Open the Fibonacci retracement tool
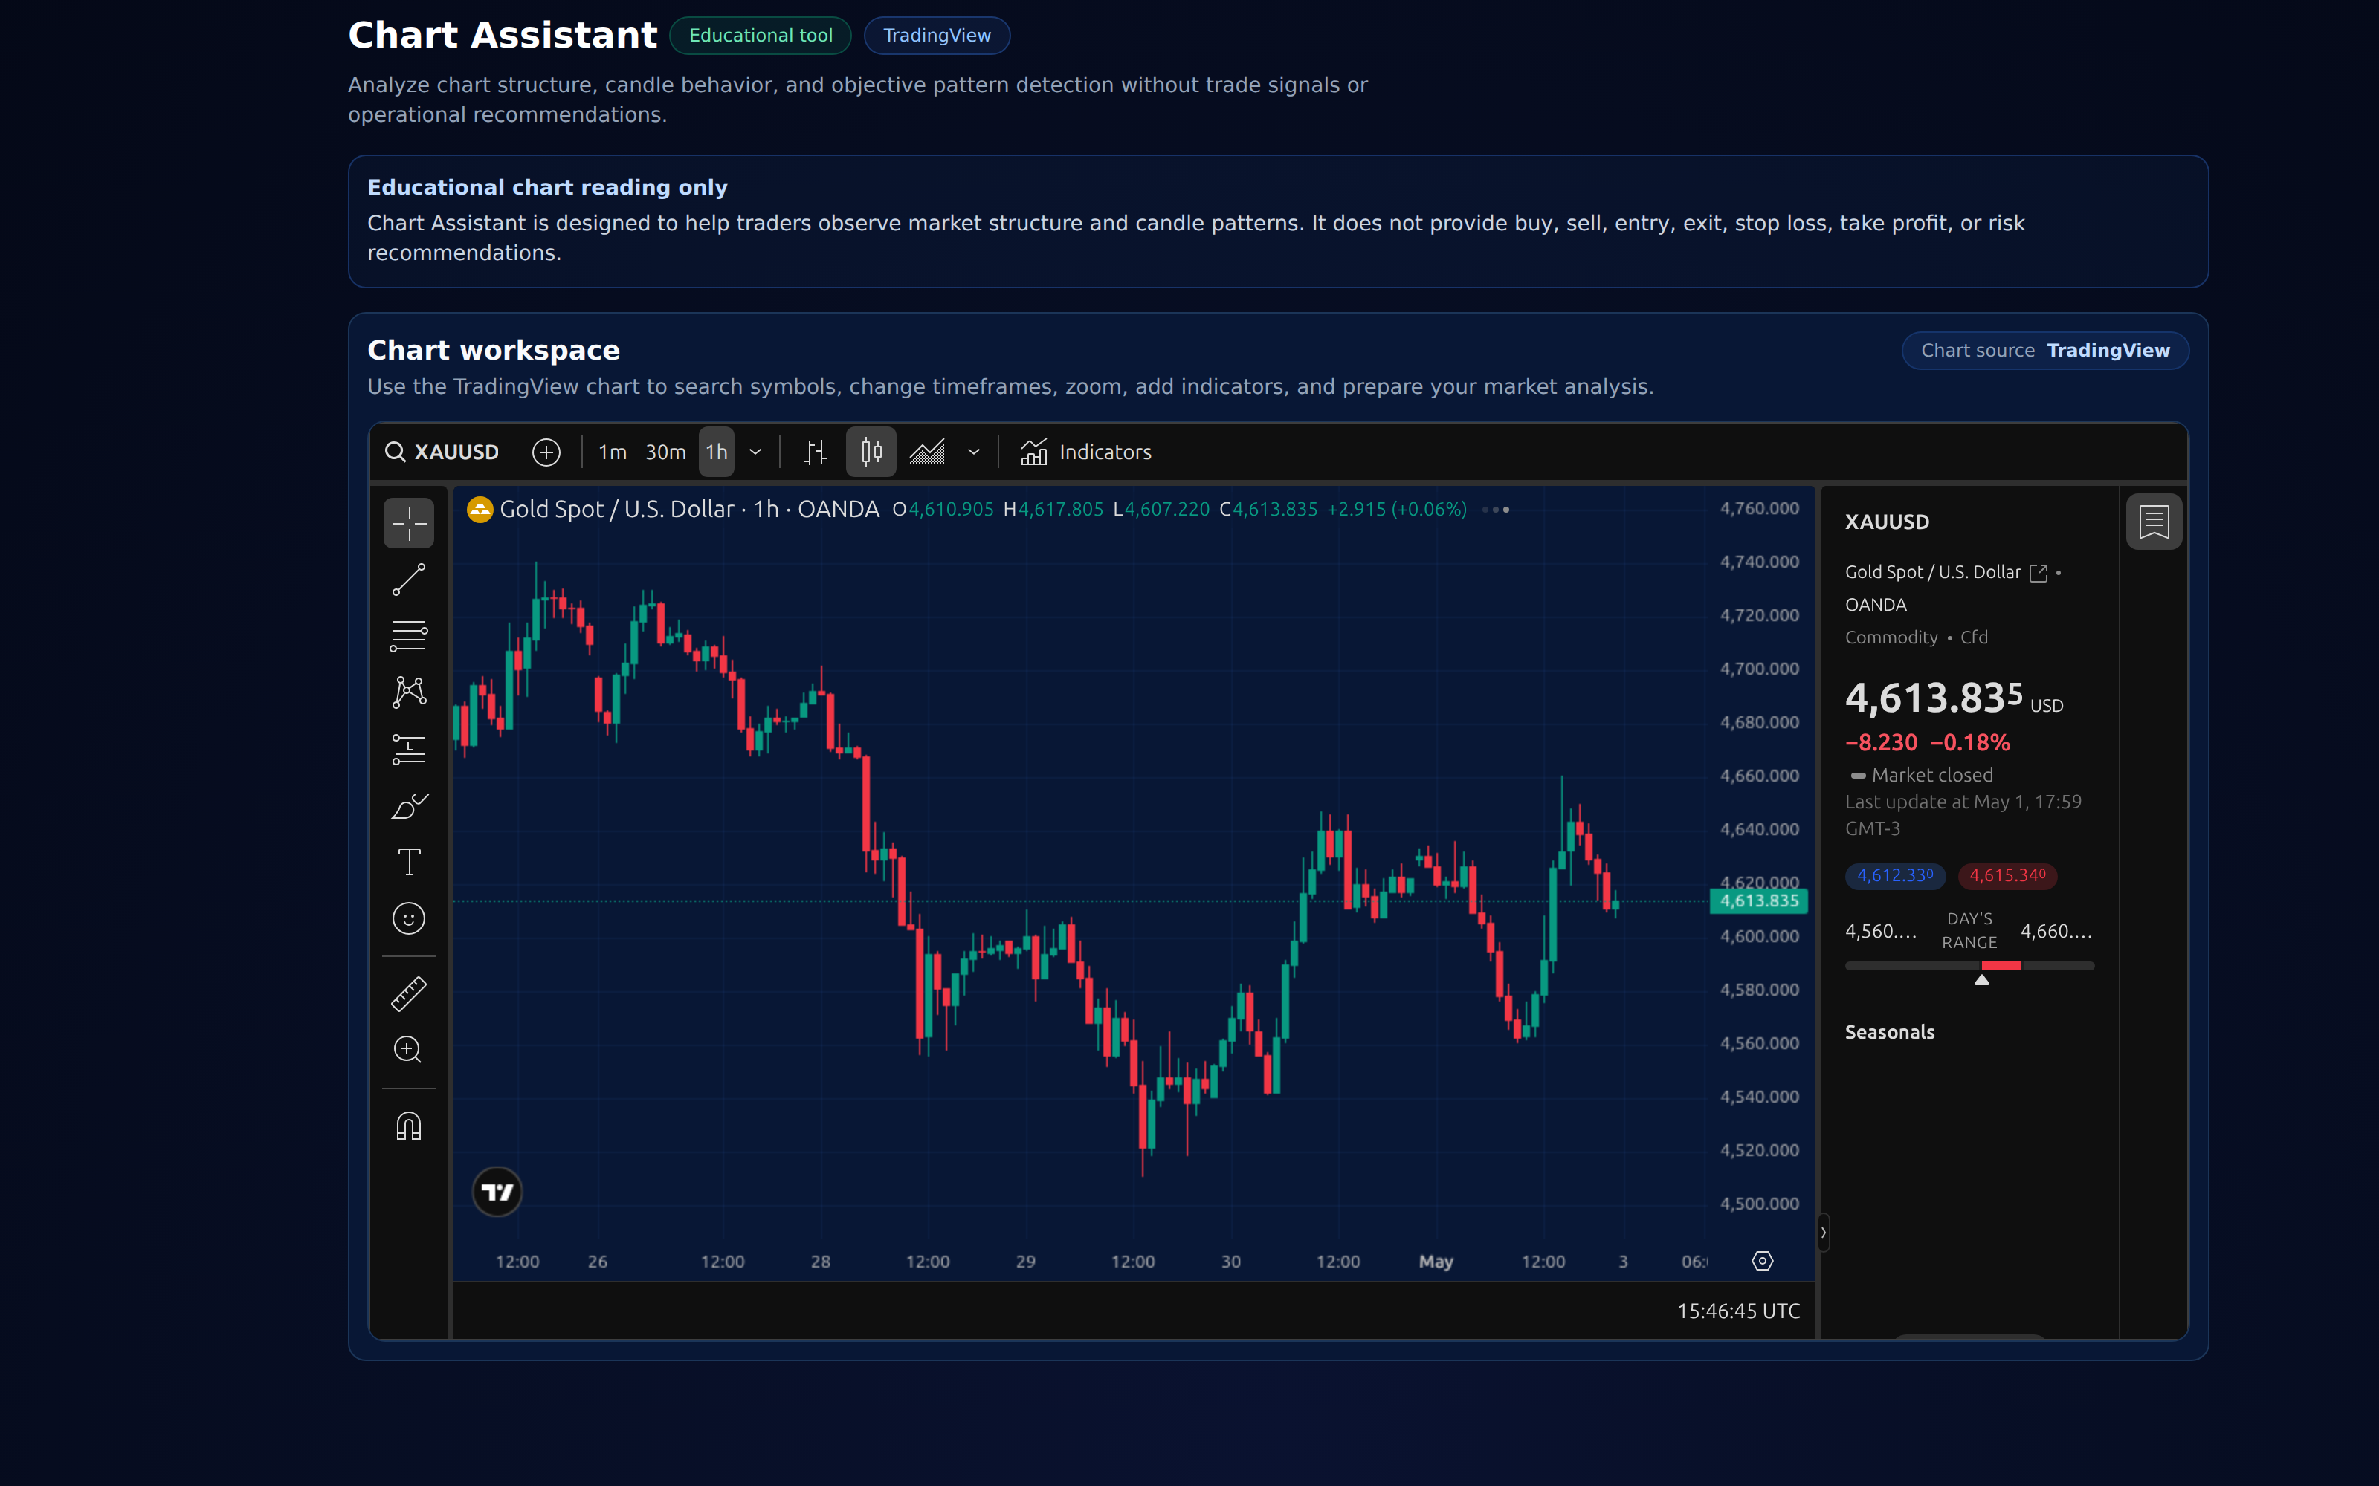The width and height of the screenshot is (2379, 1486). pos(408,636)
